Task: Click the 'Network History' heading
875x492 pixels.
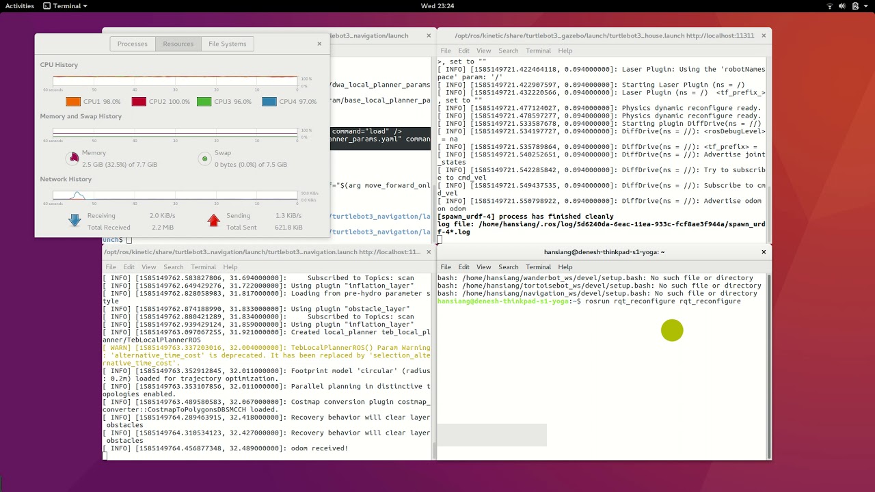Action: pos(66,179)
